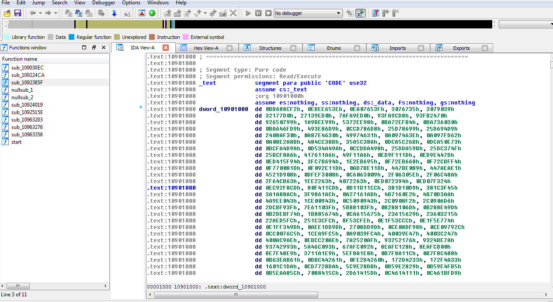Switch to the Imports tab
553x302 pixels.
coord(397,48)
